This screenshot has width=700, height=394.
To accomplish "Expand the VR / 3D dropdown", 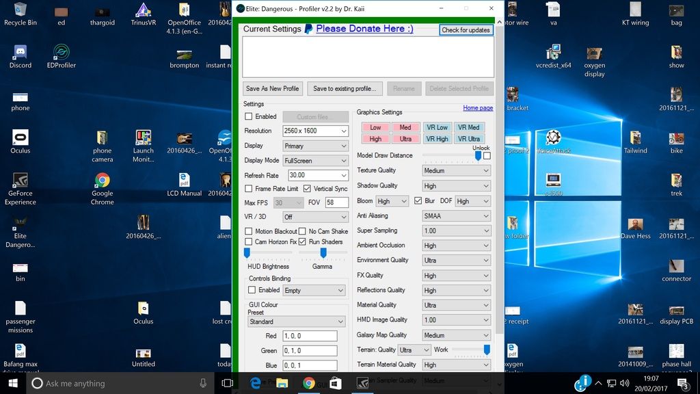I will click(x=316, y=217).
